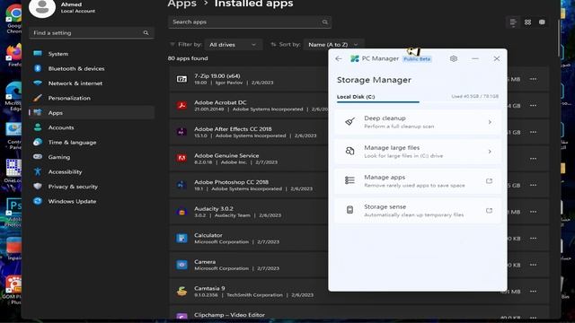Select Apps in settings sidebar
This screenshot has width=575, height=323.
pyautogui.click(x=92, y=113)
